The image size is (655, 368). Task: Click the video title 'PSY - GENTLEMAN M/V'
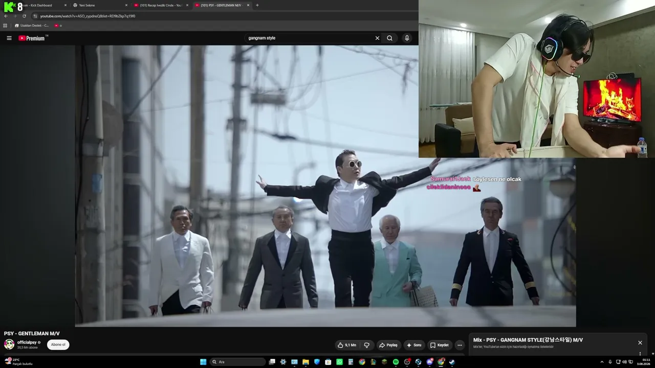[32, 333]
